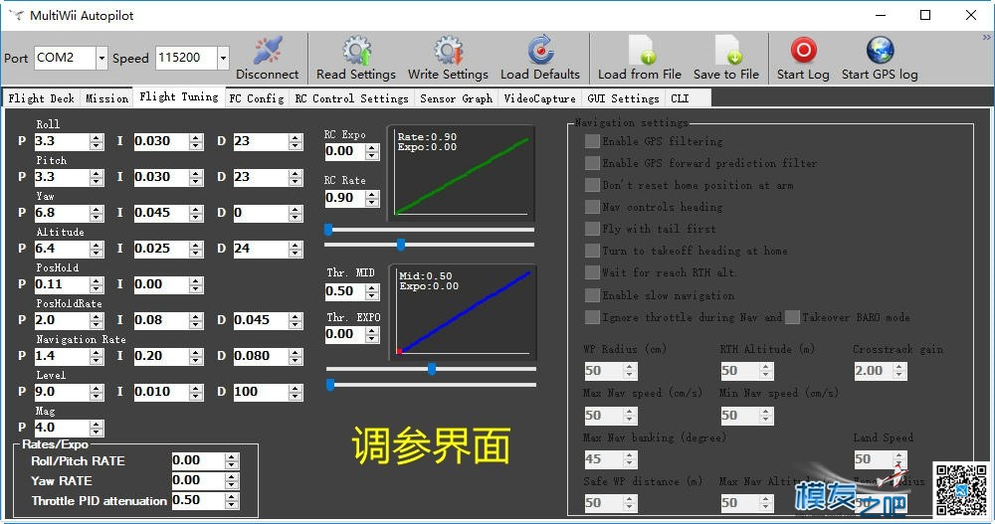The image size is (995, 524).
Task: Switch to the CLI tab
Action: [x=680, y=98]
